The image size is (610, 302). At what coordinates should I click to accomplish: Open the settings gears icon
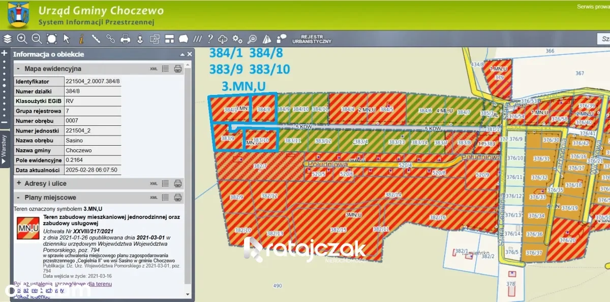point(237,39)
